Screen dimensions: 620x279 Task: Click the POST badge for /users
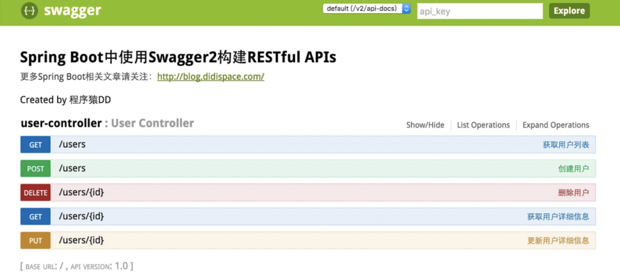36,169
